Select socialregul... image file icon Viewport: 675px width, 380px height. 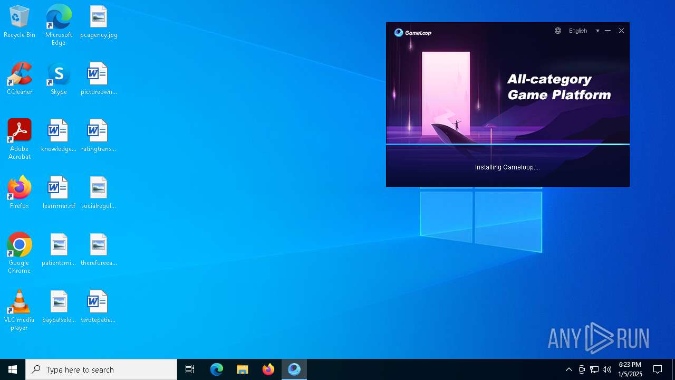99,193
